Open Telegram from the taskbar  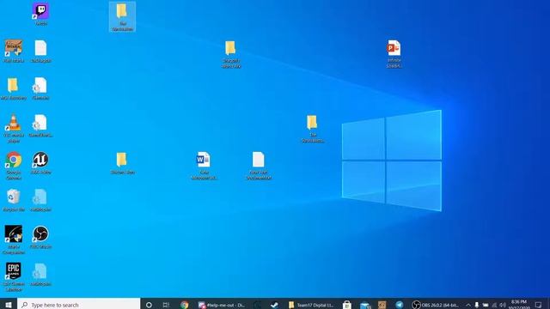tap(400, 305)
